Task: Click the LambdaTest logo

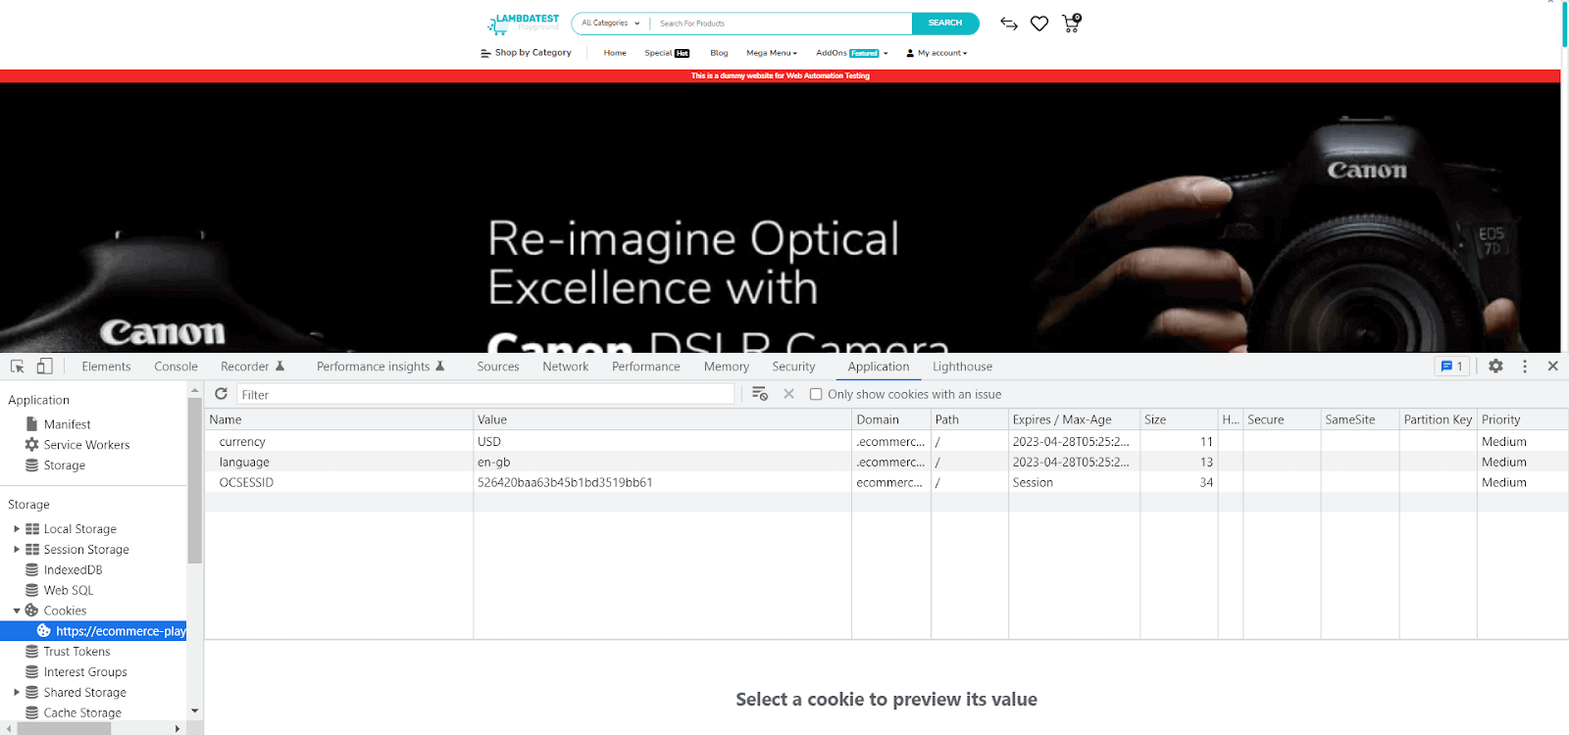Action: pyautogui.click(x=524, y=23)
